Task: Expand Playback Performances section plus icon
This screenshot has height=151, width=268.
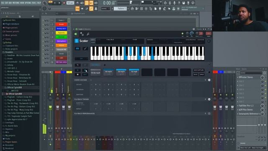Action: coord(209,114)
